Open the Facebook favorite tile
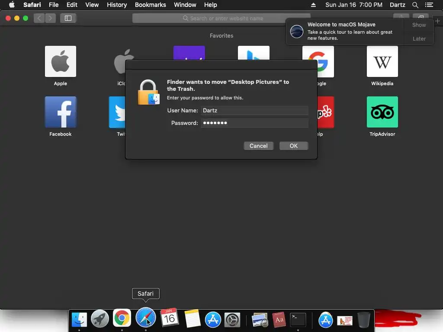 click(61, 112)
